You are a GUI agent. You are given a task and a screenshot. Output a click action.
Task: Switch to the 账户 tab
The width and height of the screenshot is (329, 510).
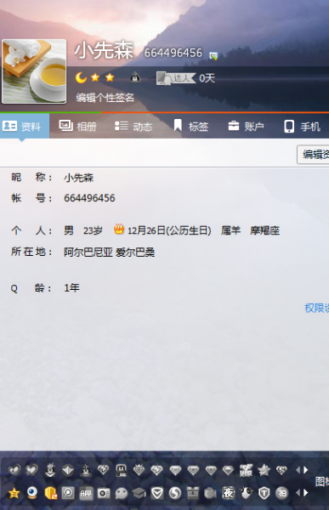coord(246,126)
